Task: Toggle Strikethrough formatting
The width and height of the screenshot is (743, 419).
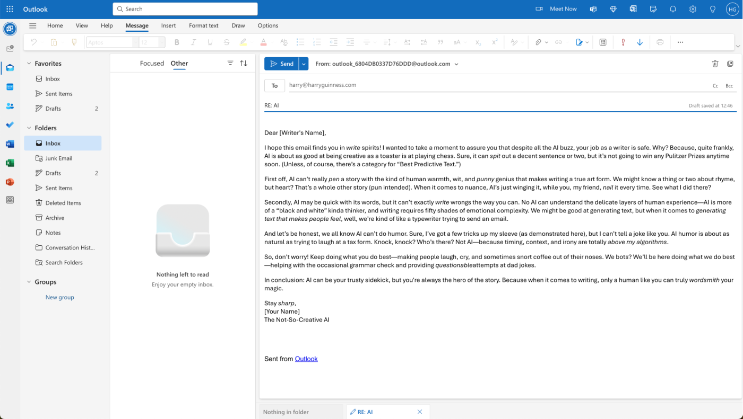Action: 227,42
